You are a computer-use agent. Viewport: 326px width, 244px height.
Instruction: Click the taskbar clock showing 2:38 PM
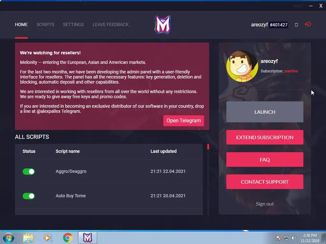click(x=310, y=238)
